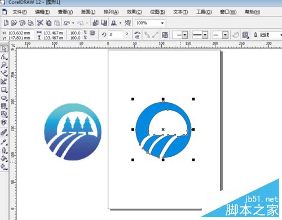The width and height of the screenshot is (282, 220).
Task: Click the object height field
Action: tap(54, 38)
